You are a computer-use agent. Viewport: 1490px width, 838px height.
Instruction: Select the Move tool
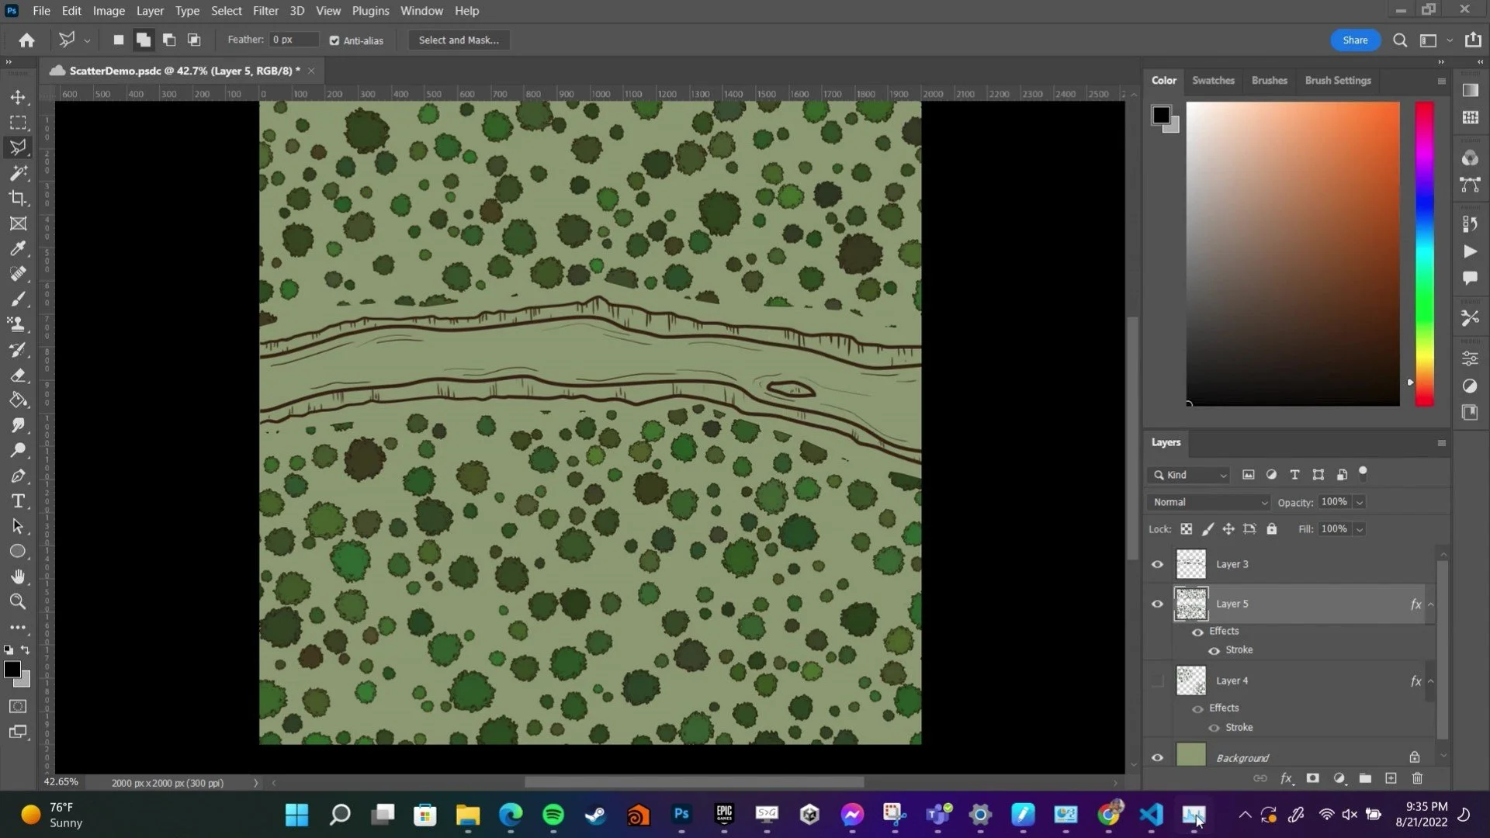point(18,98)
